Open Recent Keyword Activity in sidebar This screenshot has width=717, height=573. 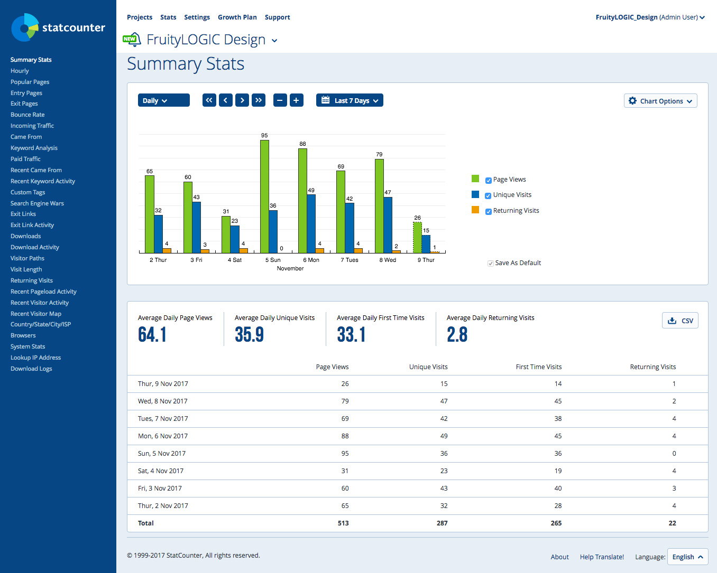coord(43,181)
